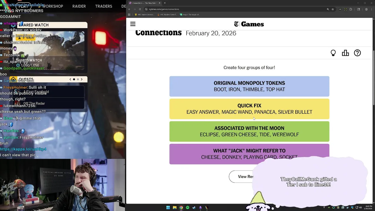Image resolution: width=375 pixels, height=211 pixels.
Task: Click the blue Original Monopoly Tokens group
Action: (249, 86)
